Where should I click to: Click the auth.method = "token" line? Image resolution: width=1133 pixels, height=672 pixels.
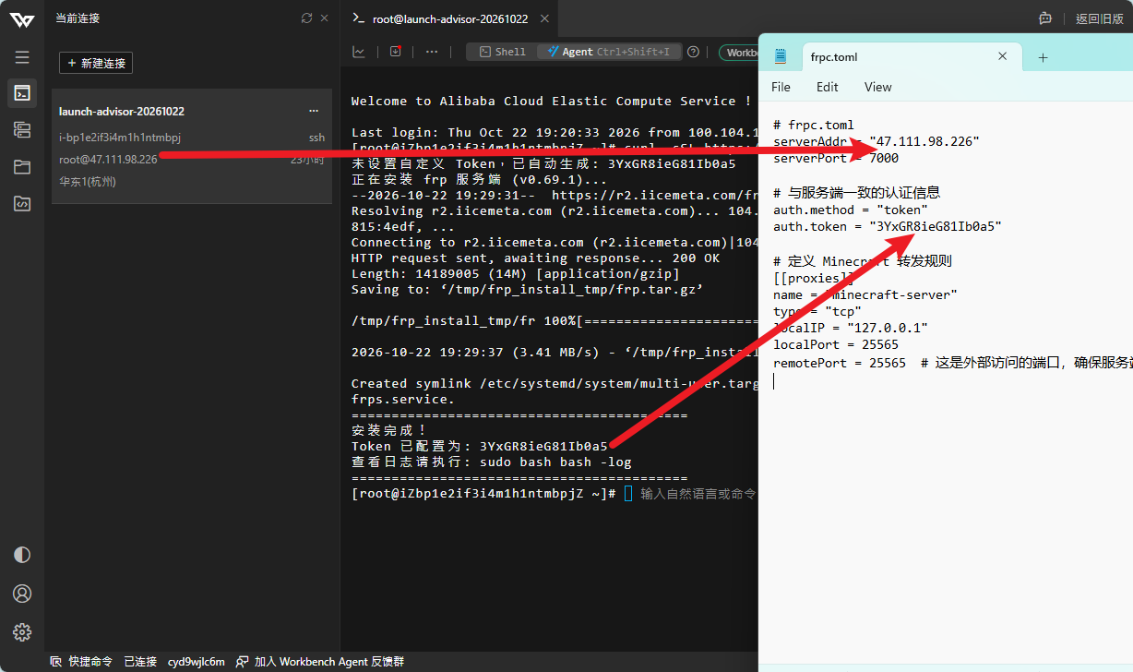[x=851, y=210]
